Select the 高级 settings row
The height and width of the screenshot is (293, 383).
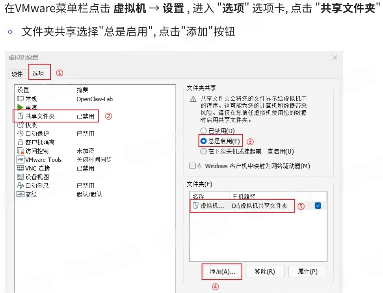coord(95,195)
